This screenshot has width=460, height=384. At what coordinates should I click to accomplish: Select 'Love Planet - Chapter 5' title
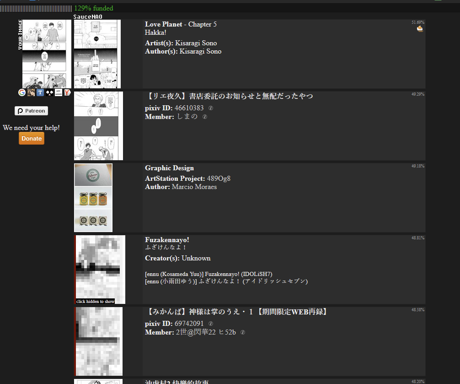click(x=181, y=24)
